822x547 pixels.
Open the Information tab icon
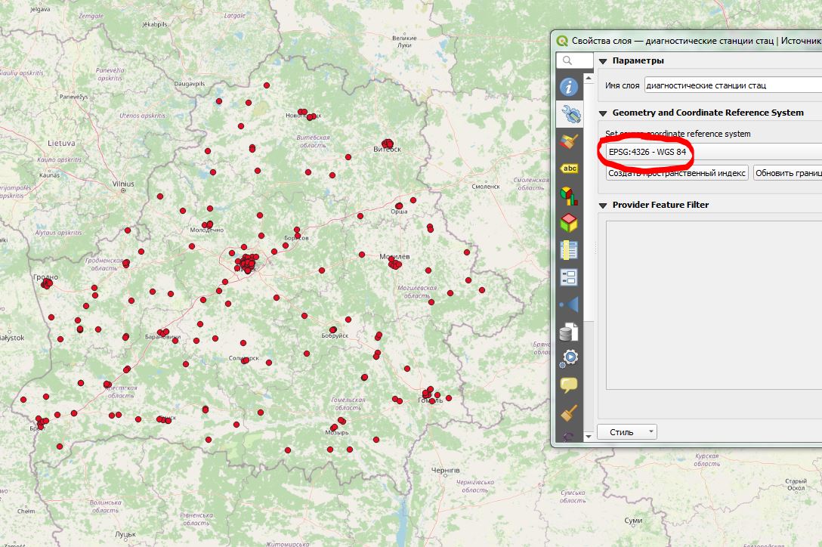pyautogui.click(x=569, y=88)
